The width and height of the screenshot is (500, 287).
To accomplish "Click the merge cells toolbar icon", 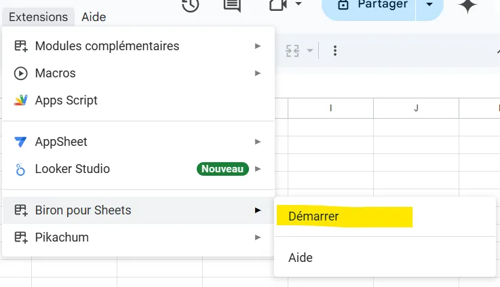I will [292, 51].
